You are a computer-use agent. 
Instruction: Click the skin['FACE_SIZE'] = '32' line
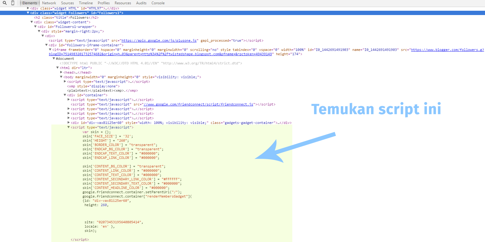[108, 136]
